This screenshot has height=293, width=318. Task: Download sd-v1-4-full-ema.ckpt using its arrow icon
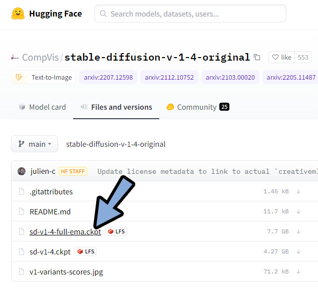click(298, 231)
